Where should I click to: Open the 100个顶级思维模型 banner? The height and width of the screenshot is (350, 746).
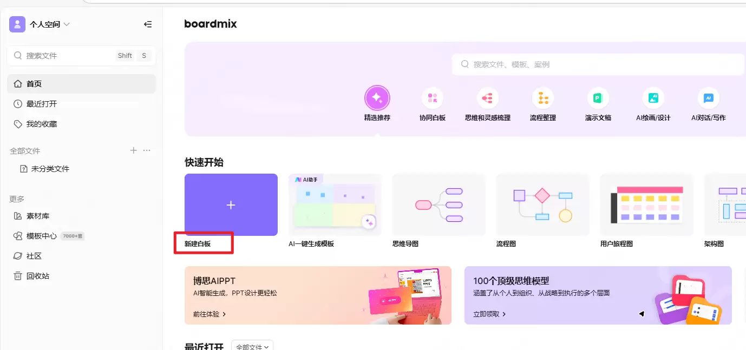pyautogui.click(x=598, y=295)
